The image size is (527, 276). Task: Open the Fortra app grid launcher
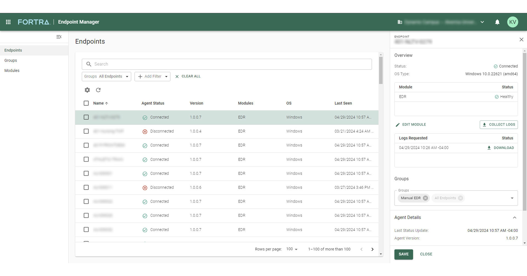tap(8, 22)
